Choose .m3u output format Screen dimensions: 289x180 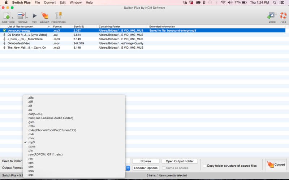click(74, 126)
